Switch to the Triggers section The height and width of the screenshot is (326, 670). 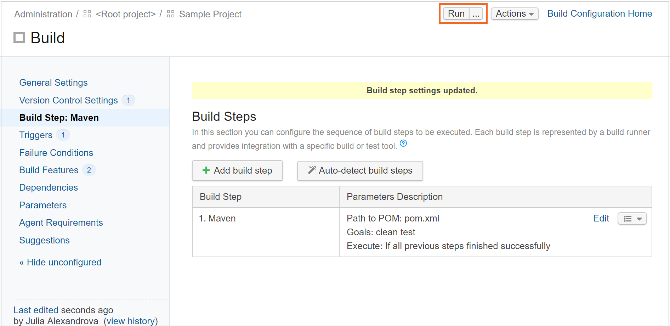[35, 135]
